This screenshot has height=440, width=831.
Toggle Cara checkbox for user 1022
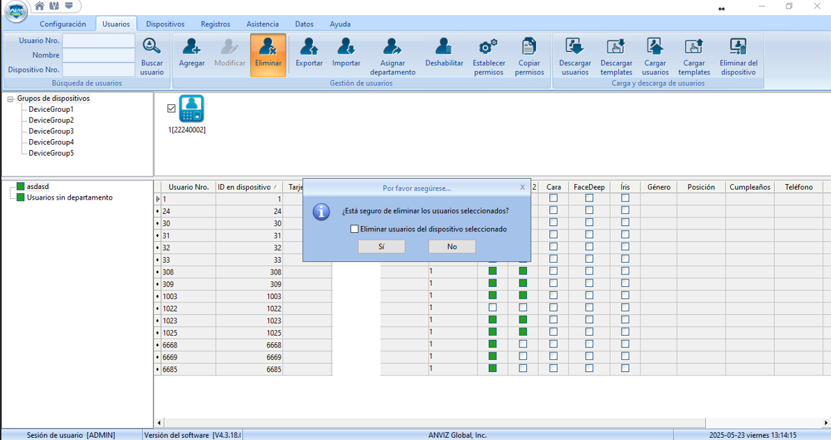click(x=554, y=308)
